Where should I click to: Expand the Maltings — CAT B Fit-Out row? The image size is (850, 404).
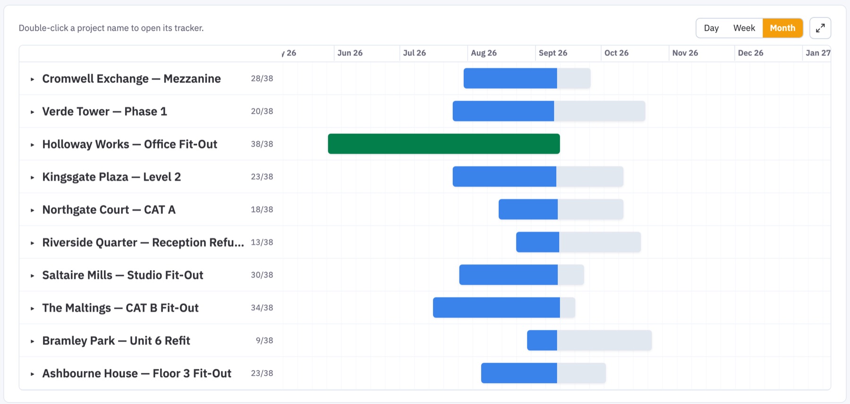pos(32,308)
